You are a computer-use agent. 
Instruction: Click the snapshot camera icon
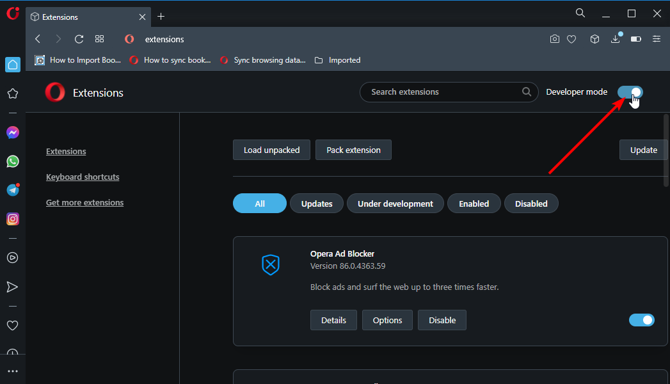click(x=555, y=39)
